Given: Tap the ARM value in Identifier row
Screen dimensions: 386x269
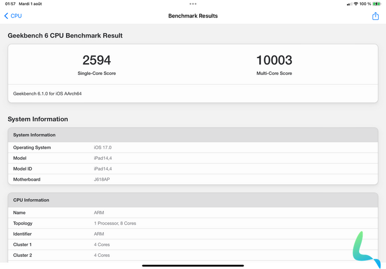Looking at the screenshot, I should [x=99, y=234].
